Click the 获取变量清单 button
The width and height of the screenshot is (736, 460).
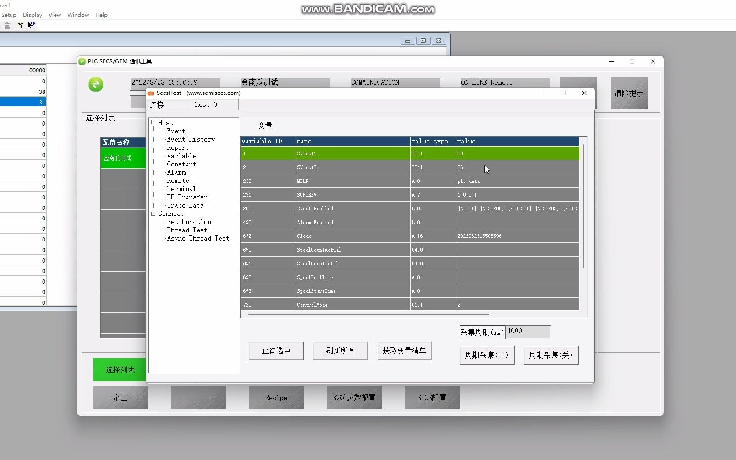tap(404, 351)
